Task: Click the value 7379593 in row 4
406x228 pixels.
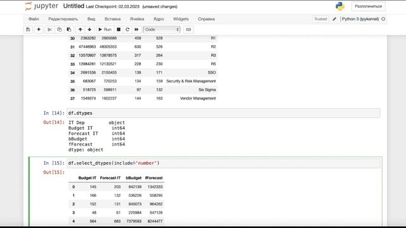Action: tap(134, 221)
